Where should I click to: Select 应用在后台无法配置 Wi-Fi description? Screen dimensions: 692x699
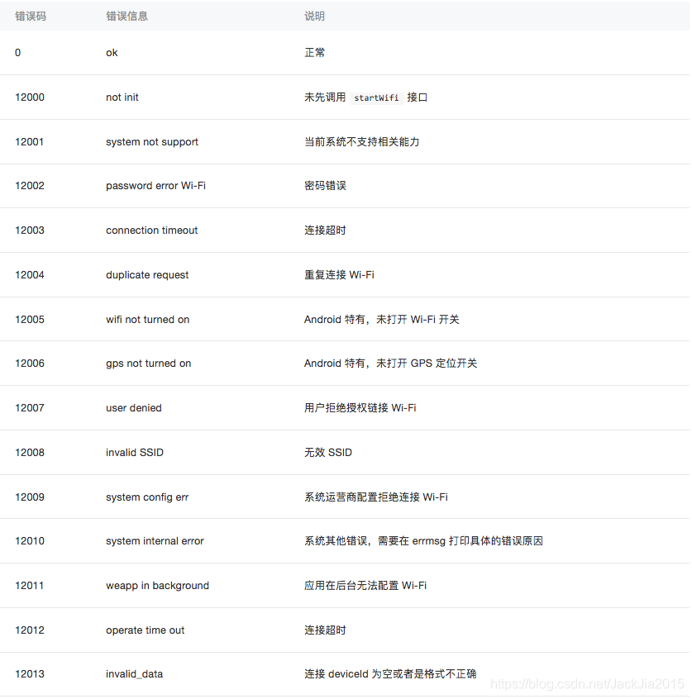coord(365,585)
